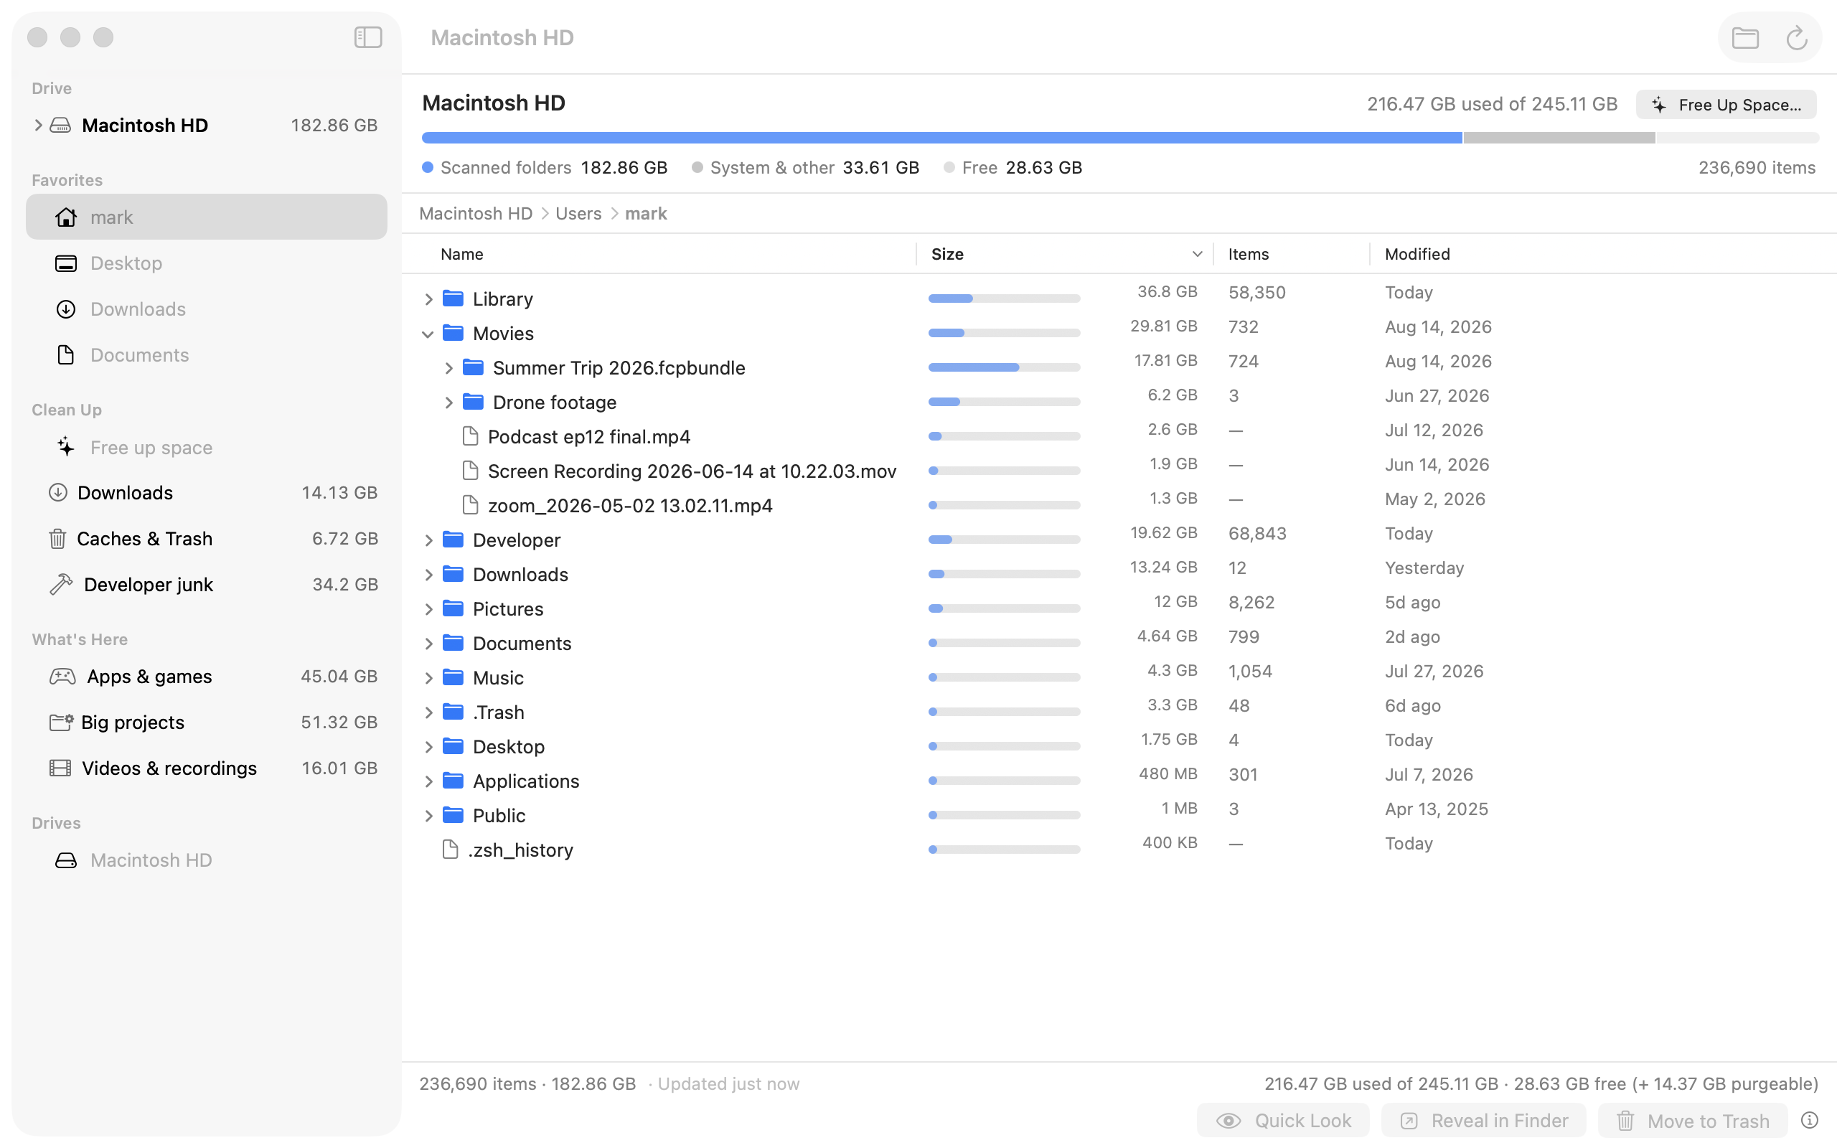Click the Caches & Trash bin icon
Screen dimensions: 1837x1148
[57, 538]
